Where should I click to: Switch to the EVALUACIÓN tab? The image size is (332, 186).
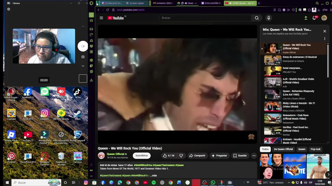pyautogui.click(x=211, y=3)
